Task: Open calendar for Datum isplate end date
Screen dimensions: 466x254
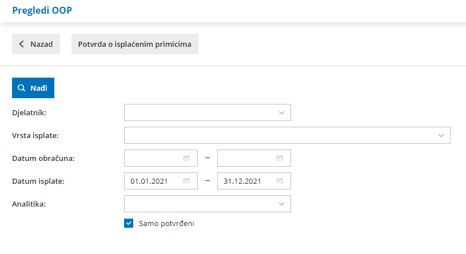Action: tap(280, 181)
